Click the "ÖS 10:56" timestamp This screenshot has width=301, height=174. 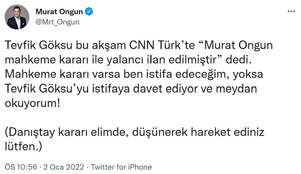pyautogui.click(x=20, y=167)
